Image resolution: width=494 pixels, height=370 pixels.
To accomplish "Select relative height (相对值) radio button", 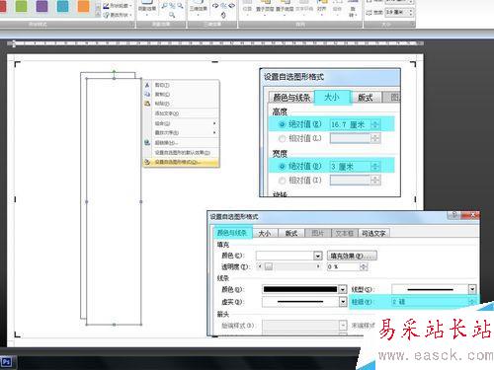I will coord(282,139).
